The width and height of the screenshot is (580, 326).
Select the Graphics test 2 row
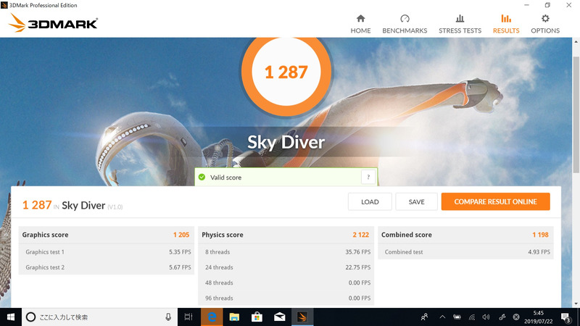(107, 267)
